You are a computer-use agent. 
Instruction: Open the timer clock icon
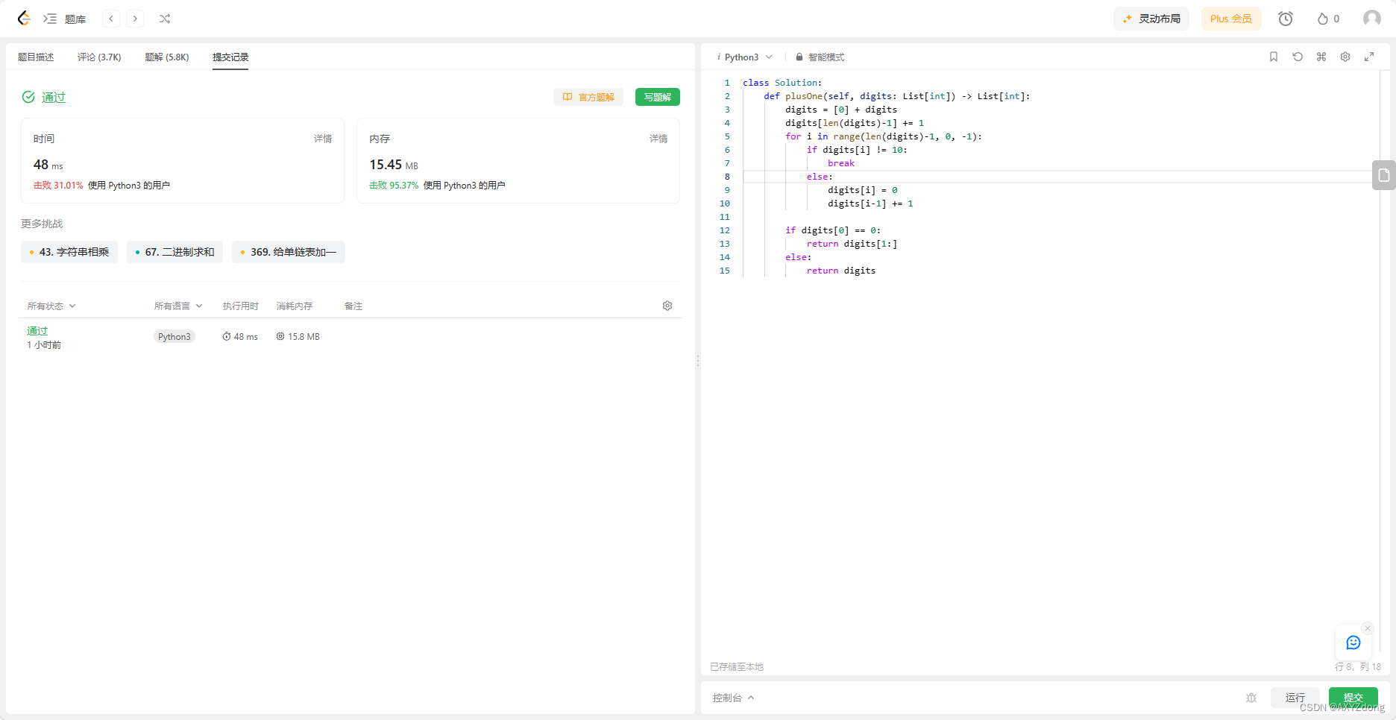pyautogui.click(x=1286, y=19)
